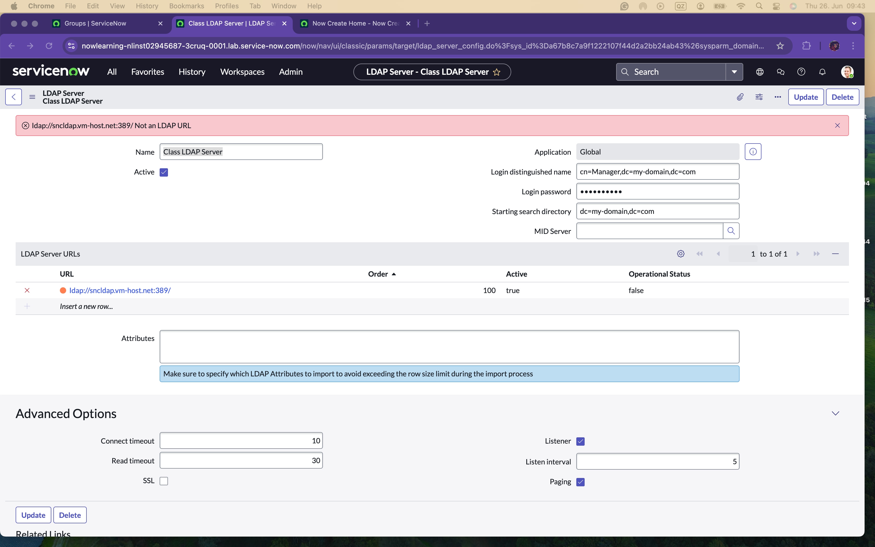
Task: Toggle the Listener checkbox
Action: [580, 441]
